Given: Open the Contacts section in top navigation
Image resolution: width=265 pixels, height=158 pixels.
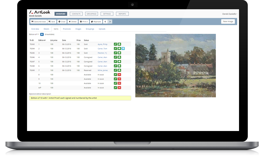Looking at the screenshot, I should 76,14.
